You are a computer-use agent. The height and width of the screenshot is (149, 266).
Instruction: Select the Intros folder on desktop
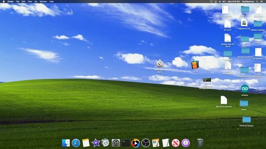[x=244, y=103]
